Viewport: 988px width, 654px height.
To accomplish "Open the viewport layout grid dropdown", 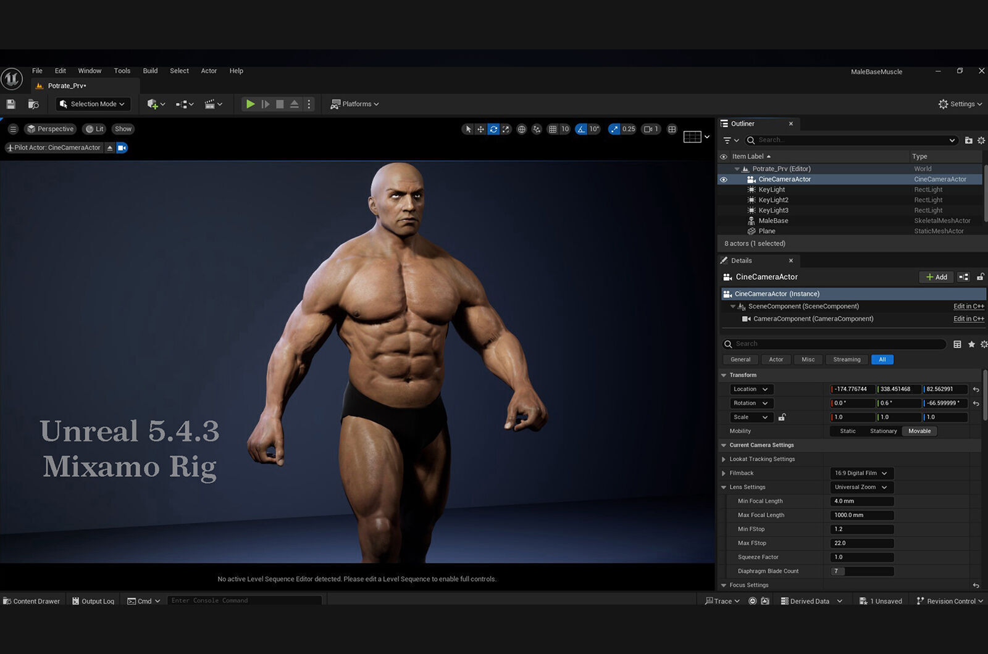I will coord(697,136).
